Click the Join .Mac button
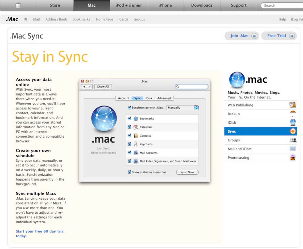Image resolution: width=303 pixels, height=249 pixels. pyautogui.click(x=242, y=36)
